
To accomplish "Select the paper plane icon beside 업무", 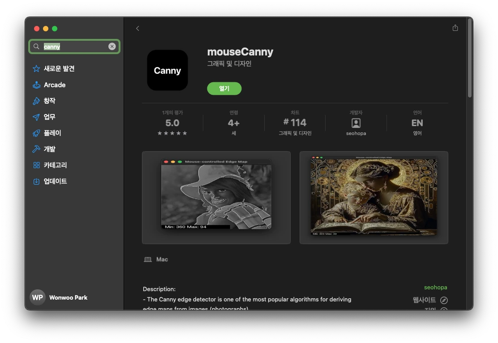I will click(36, 117).
